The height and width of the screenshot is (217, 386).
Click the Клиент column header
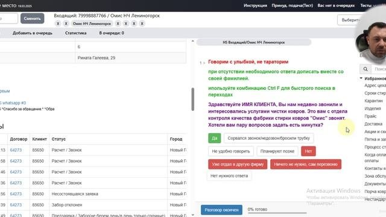tap(39, 139)
